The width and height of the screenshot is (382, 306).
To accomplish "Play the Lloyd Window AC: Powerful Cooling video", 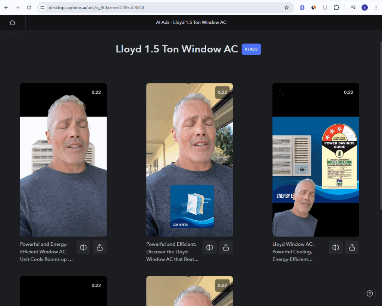I will tap(316, 160).
